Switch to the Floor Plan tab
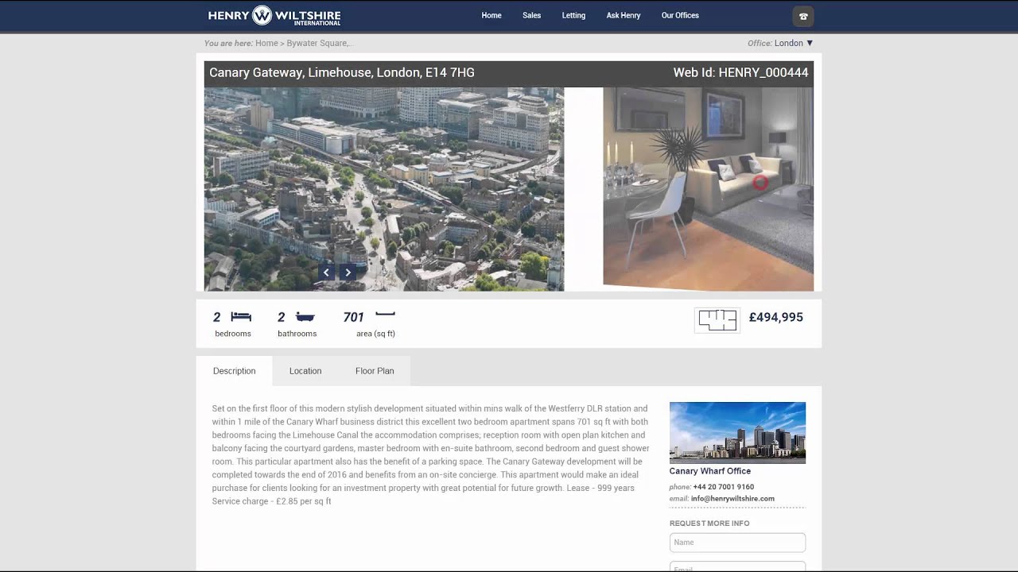Viewport: 1018px width, 572px height. coord(375,371)
